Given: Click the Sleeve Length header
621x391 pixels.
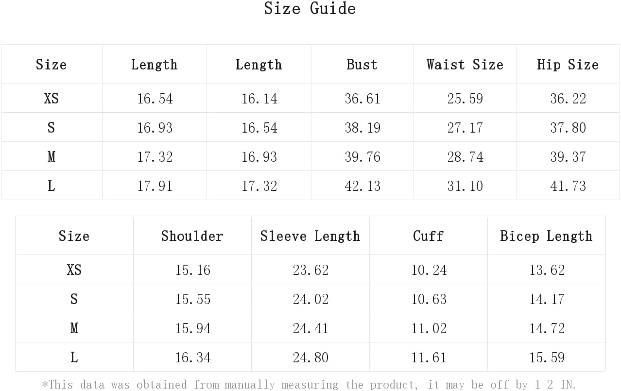Looking at the screenshot, I should click(310, 236).
